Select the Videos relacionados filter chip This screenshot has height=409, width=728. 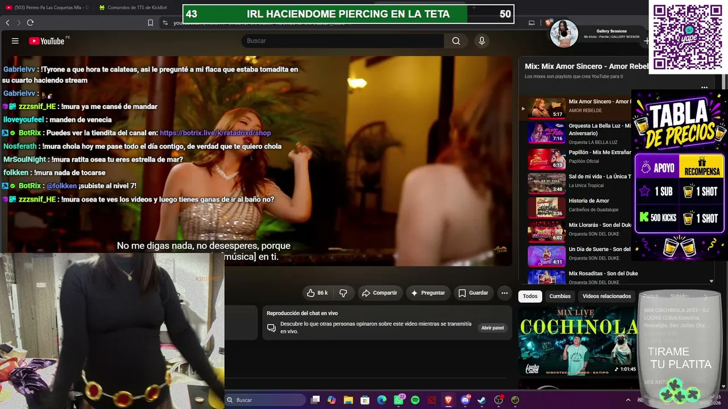[607, 297]
